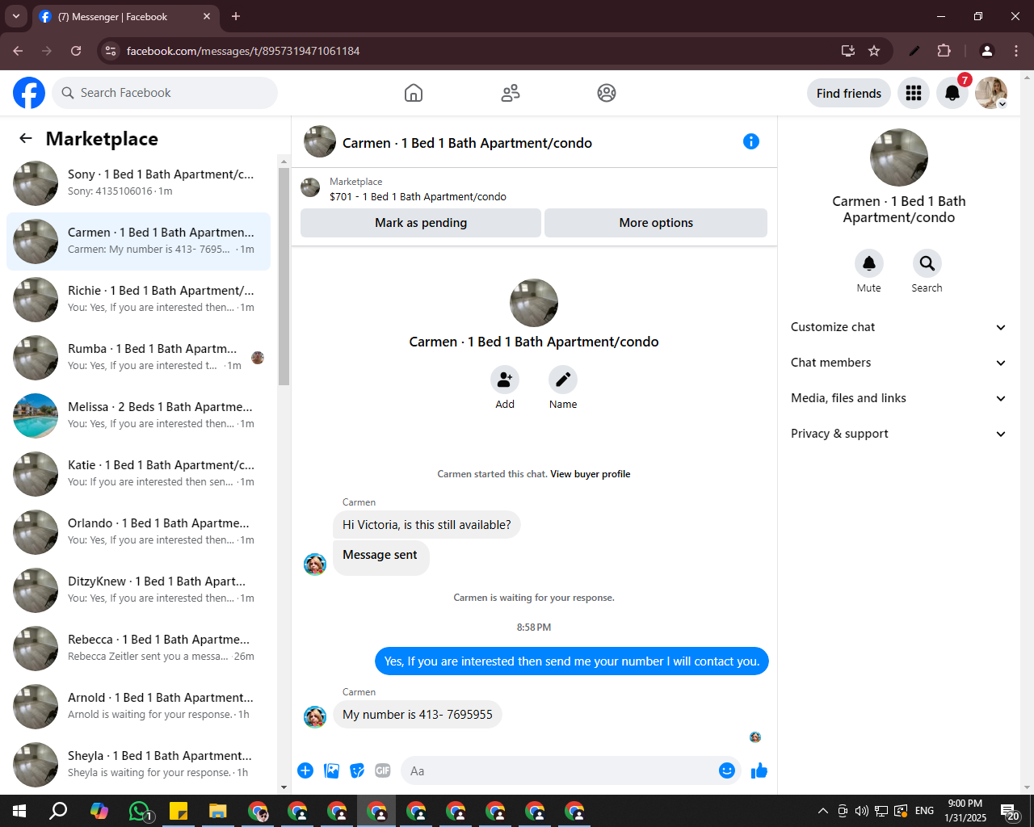Expand Customize chat section

coord(898,327)
